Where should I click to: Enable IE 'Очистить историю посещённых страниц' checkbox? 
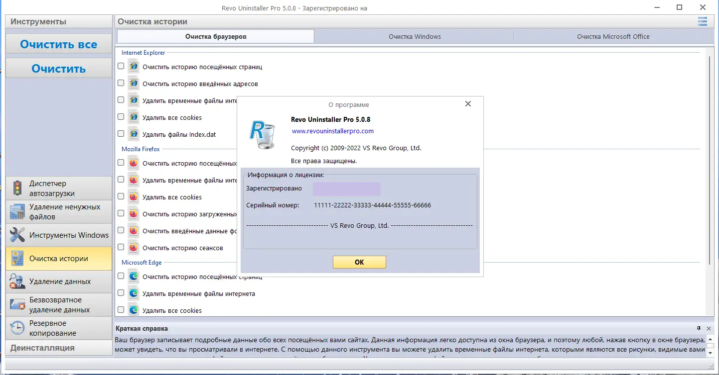(x=121, y=66)
